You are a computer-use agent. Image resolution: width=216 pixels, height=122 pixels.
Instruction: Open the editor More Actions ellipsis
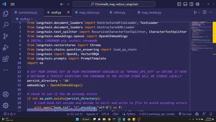click(x=211, y=12)
